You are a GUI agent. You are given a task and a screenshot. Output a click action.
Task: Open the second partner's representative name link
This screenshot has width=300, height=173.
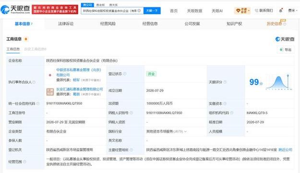(x=76, y=94)
